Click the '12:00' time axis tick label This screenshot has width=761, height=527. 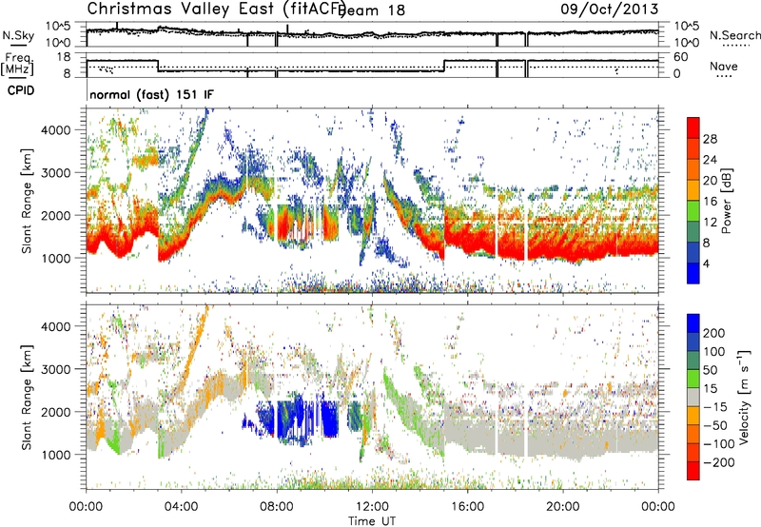click(x=372, y=507)
